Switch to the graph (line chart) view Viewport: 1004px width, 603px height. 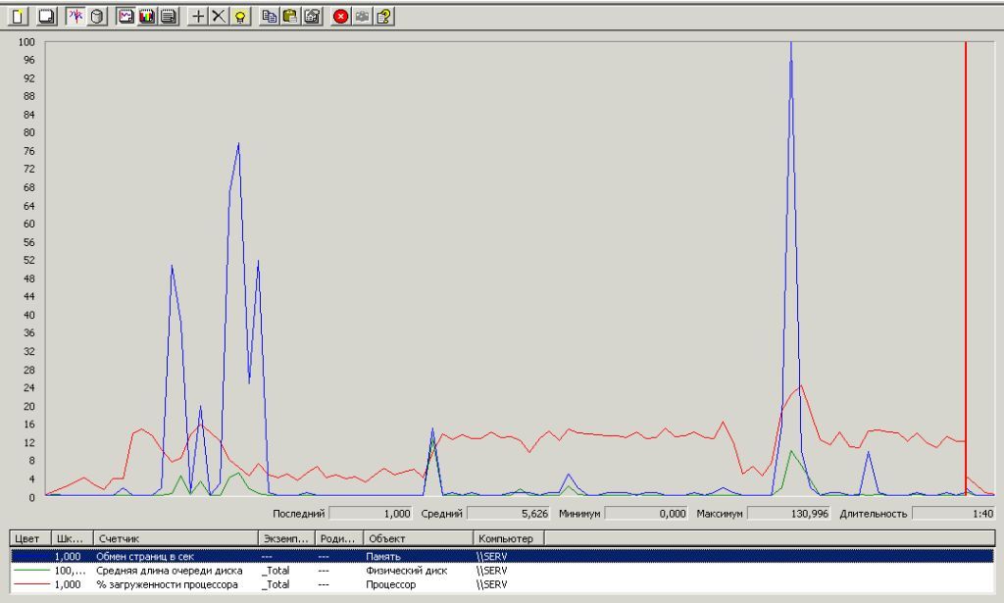(x=125, y=17)
